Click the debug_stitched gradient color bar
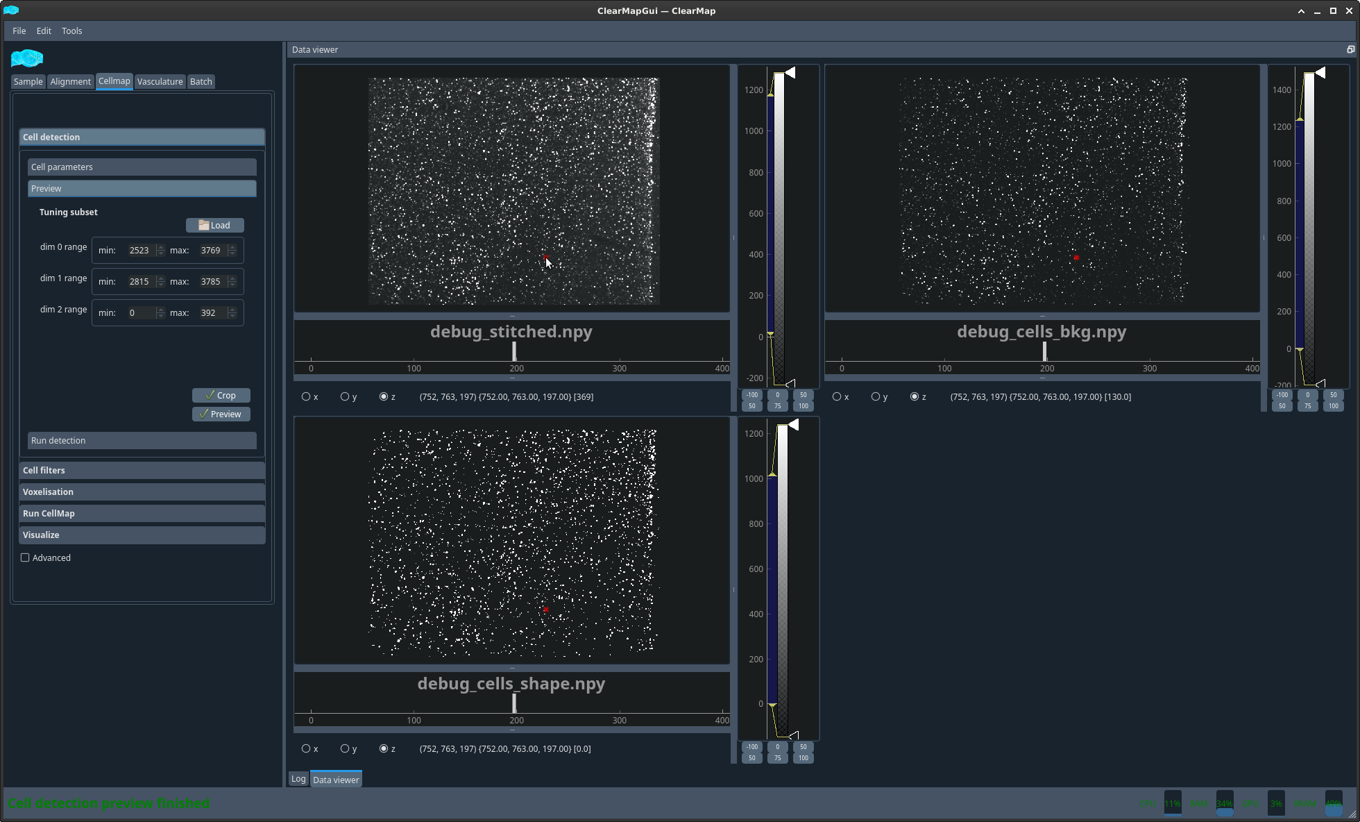Viewport: 1360px width, 822px height. click(x=779, y=228)
